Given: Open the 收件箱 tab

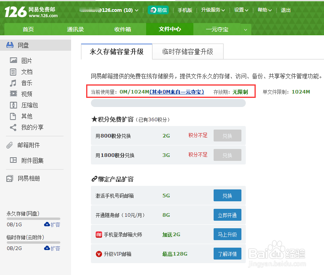Looking at the screenshot, I should (123, 29).
